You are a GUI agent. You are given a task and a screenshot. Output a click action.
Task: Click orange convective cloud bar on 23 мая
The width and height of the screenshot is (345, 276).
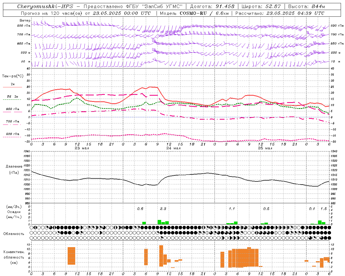(71, 256)
